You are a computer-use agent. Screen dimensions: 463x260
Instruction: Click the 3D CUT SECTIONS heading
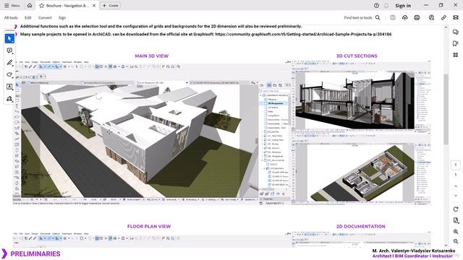tap(357, 56)
